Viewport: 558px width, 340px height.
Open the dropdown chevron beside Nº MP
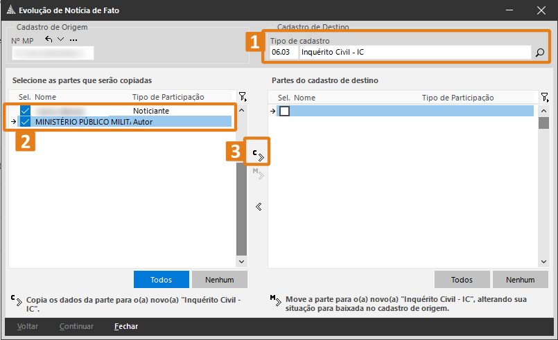click(x=60, y=39)
